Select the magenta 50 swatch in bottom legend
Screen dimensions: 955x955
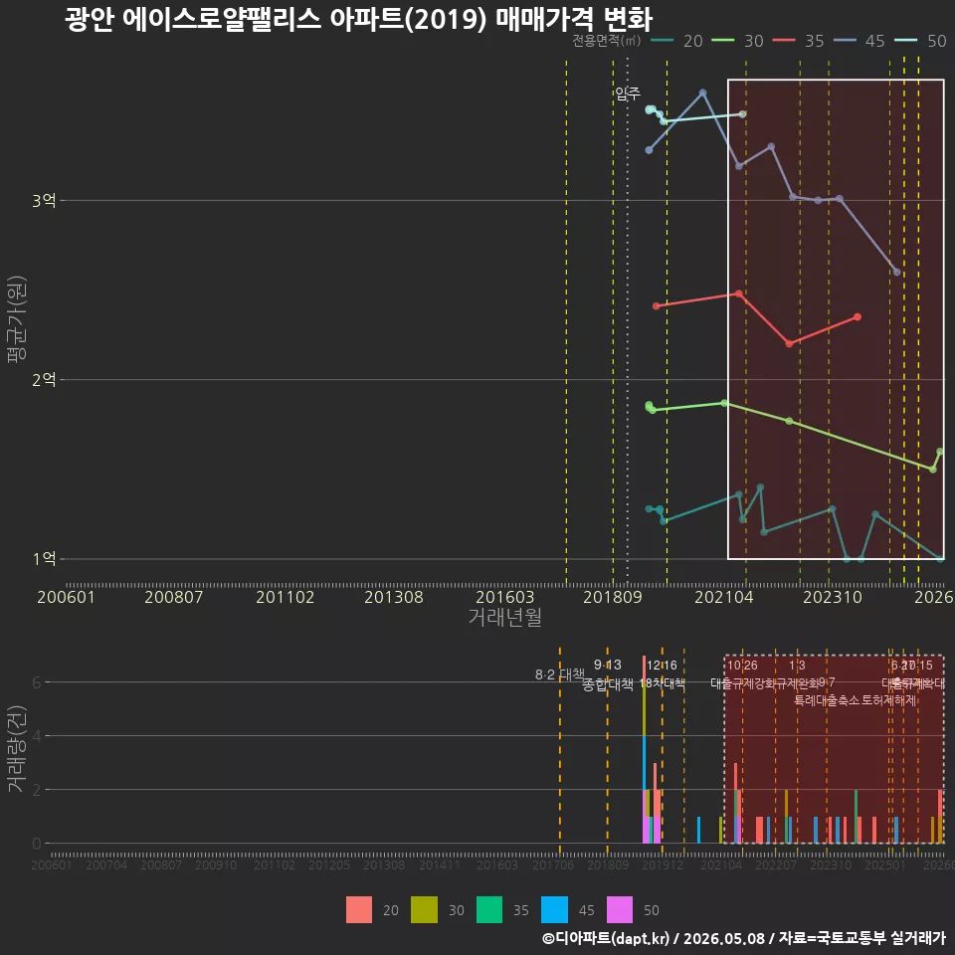click(620, 910)
